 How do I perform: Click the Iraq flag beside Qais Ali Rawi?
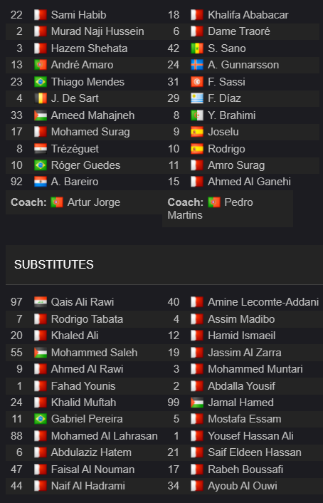click(41, 302)
